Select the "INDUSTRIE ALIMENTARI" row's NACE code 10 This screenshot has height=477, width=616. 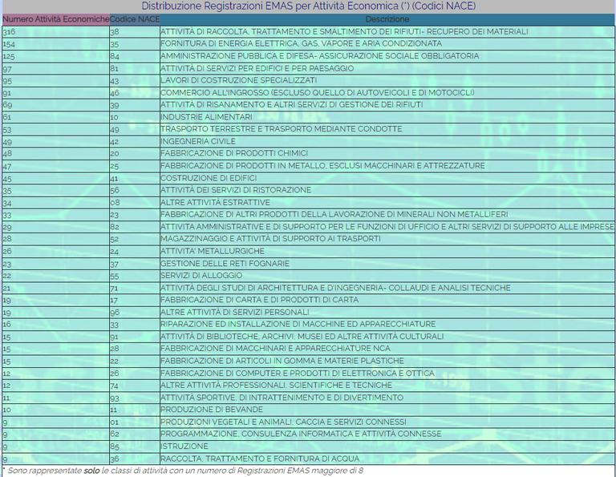pyautogui.click(x=115, y=117)
